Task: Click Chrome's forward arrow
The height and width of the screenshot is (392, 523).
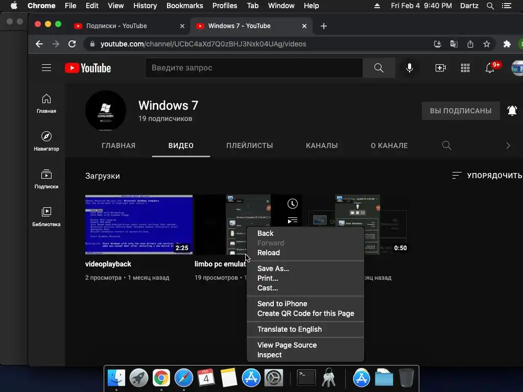Action: click(56, 44)
